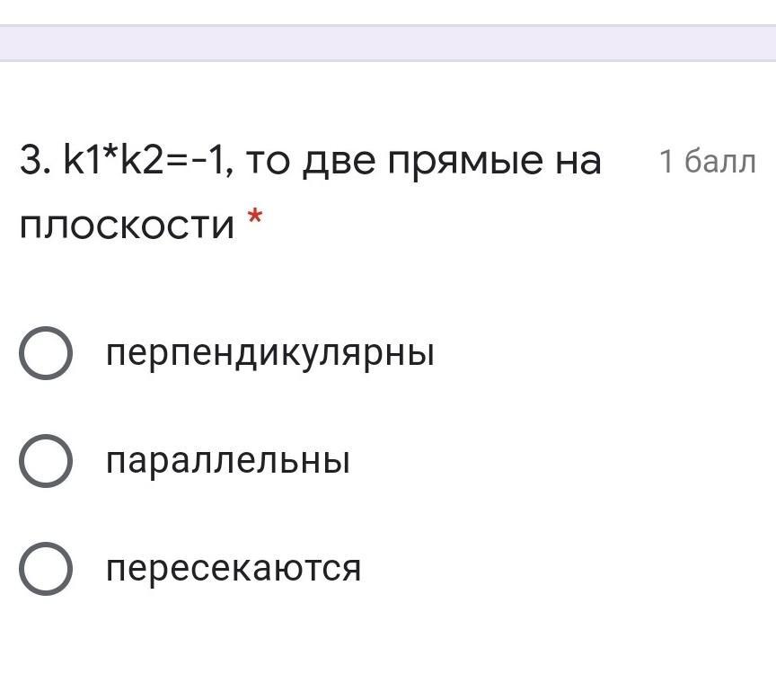This screenshot has height=674, width=776.
Task: Click the word прямые in question title
Action: coord(465,164)
